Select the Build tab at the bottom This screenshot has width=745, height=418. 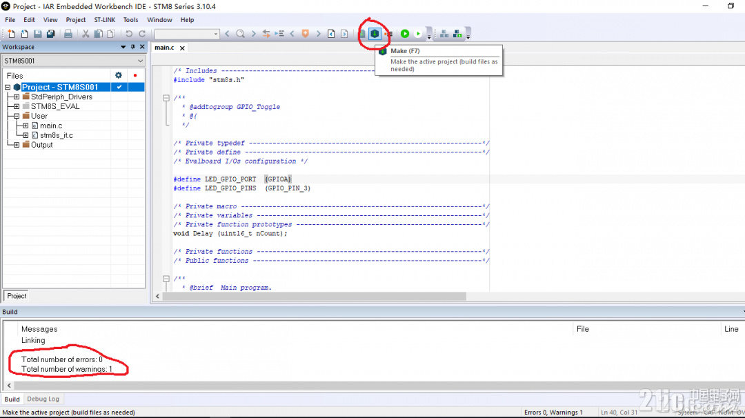point(12,399)
